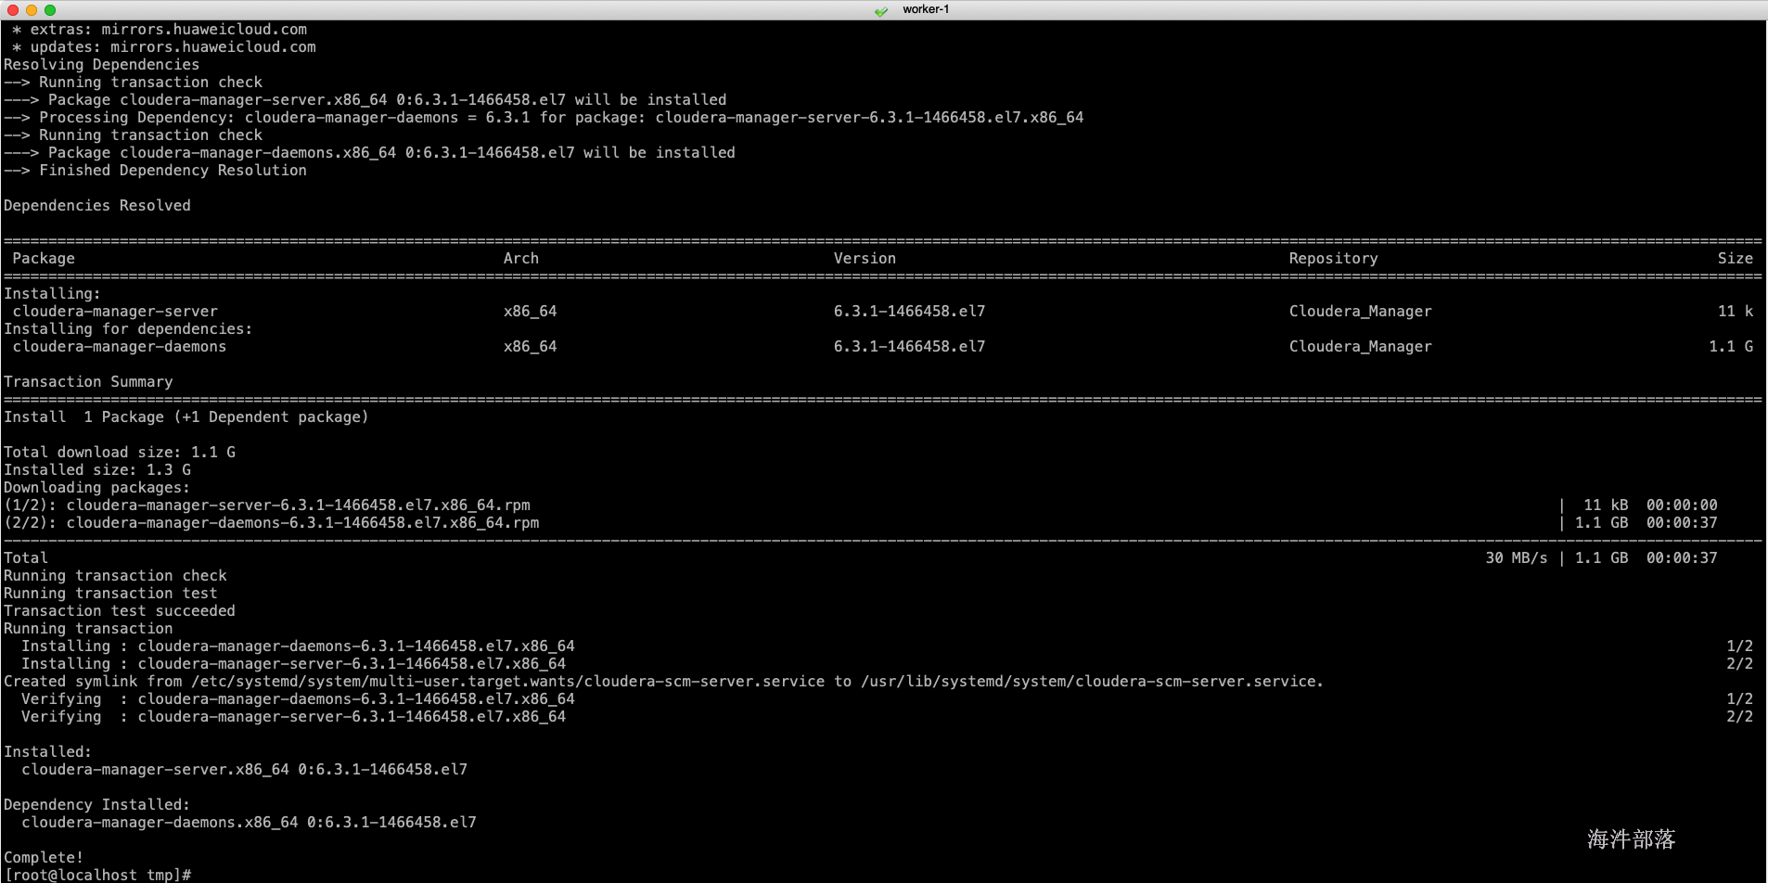This screenshot has width=1768, height=883.
Task: Click the Created symlink line for cloudera-scm-server.service
Action: 663,681
